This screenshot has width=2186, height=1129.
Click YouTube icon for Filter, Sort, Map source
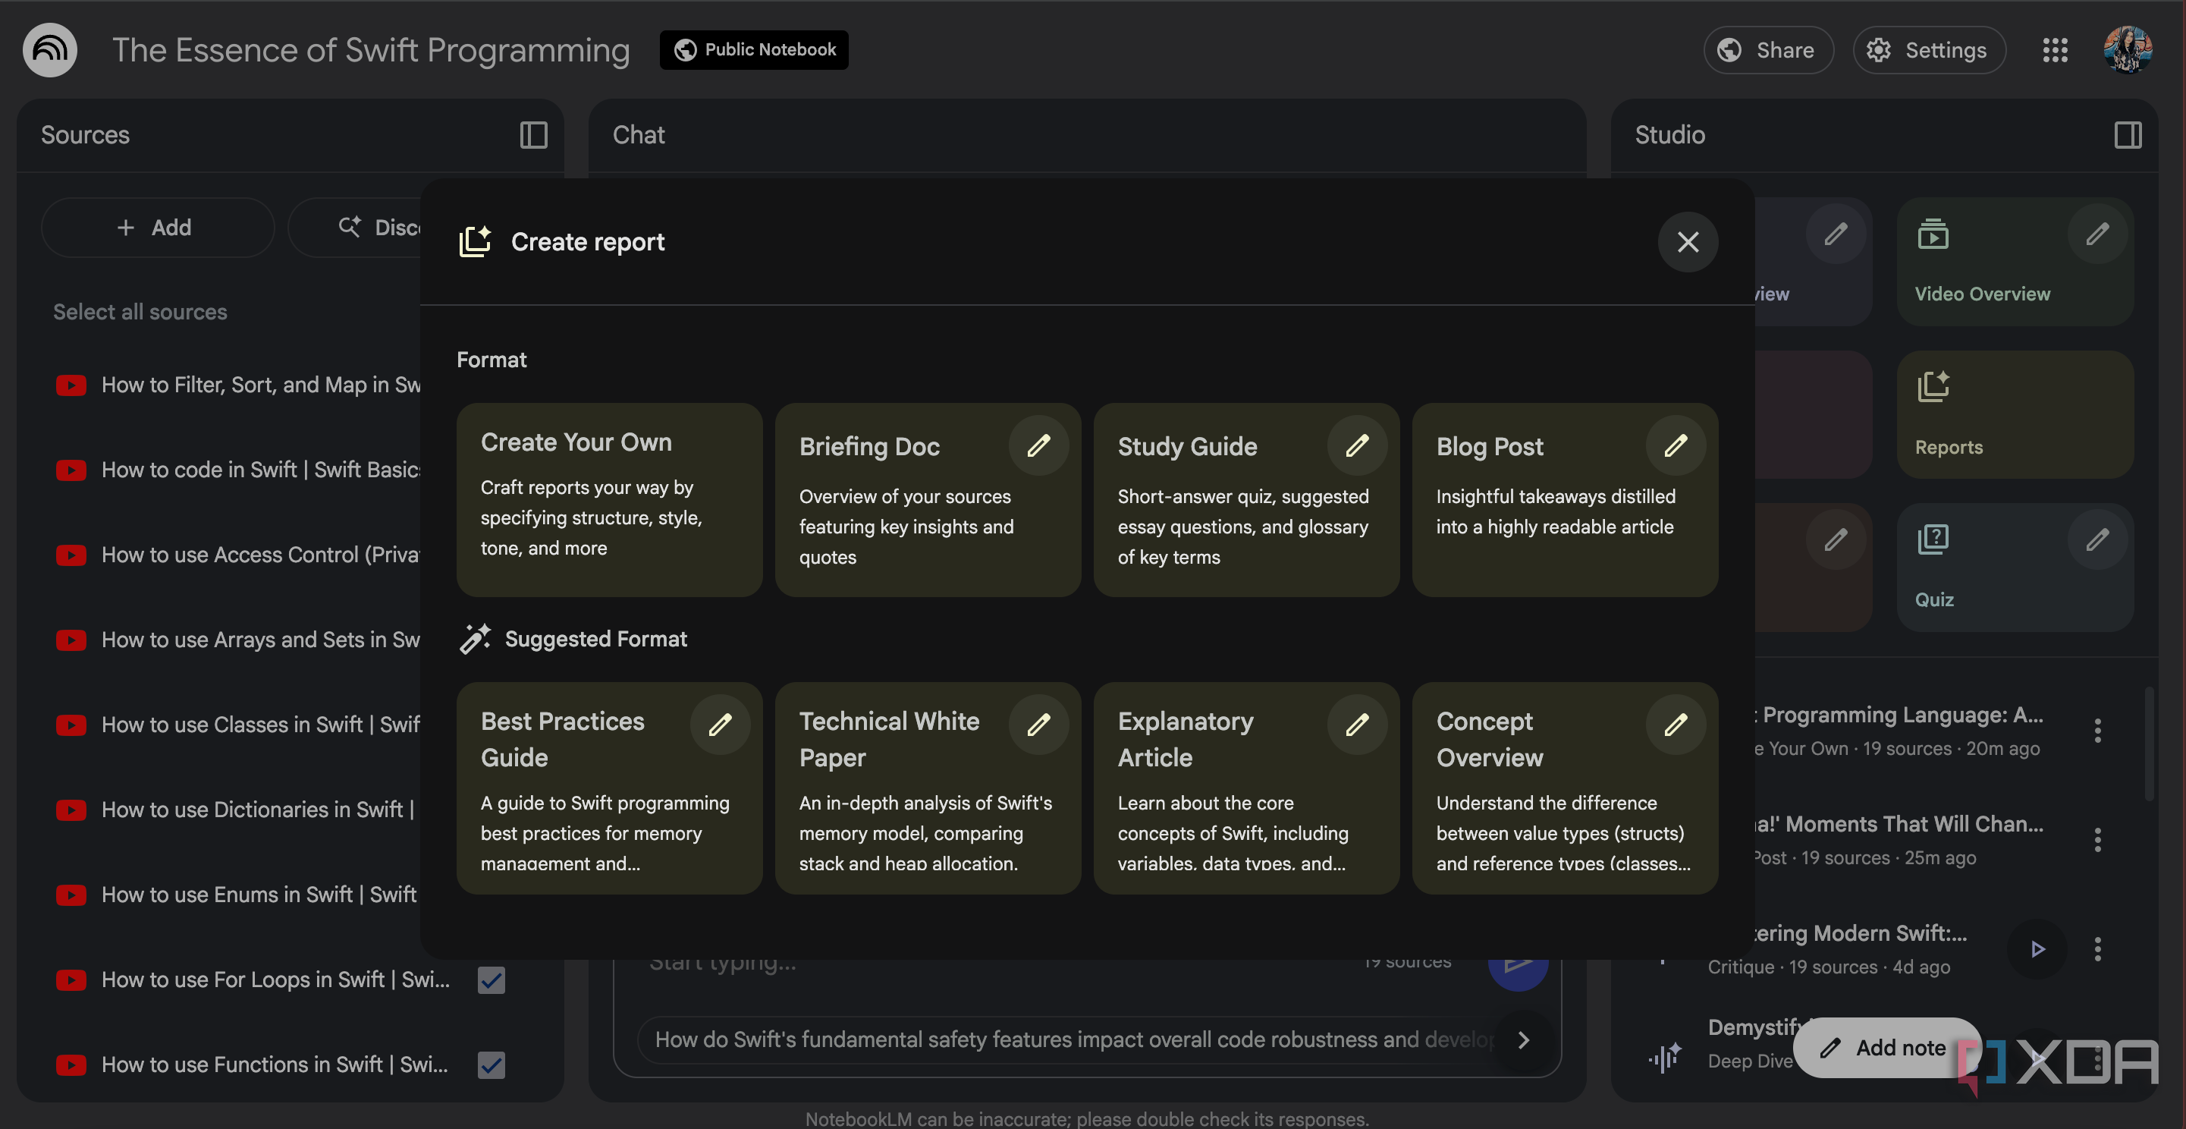pos(71,385)
